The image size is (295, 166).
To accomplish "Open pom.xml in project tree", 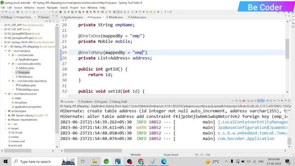I will [x=17, y=146].
